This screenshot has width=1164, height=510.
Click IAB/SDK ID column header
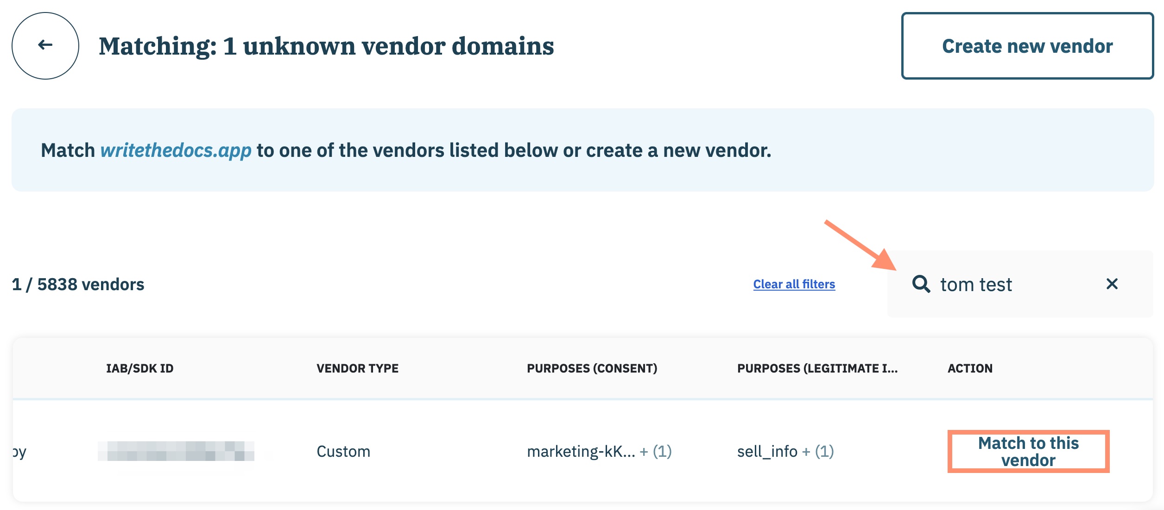(139, 368)
